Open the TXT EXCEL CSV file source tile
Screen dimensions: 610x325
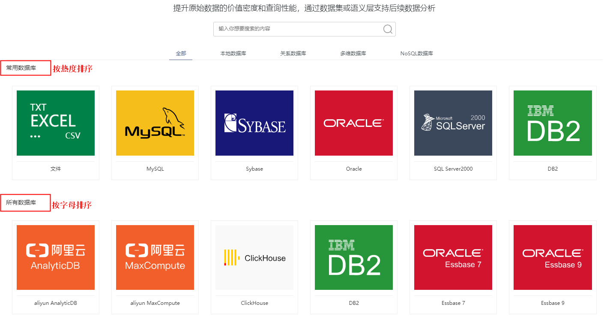[x=56, y=123]
